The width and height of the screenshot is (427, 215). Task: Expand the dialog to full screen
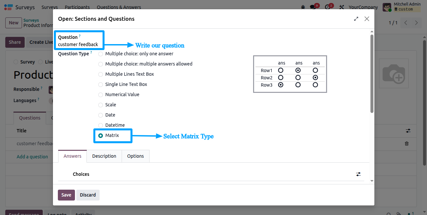click(x=356, y=19)
